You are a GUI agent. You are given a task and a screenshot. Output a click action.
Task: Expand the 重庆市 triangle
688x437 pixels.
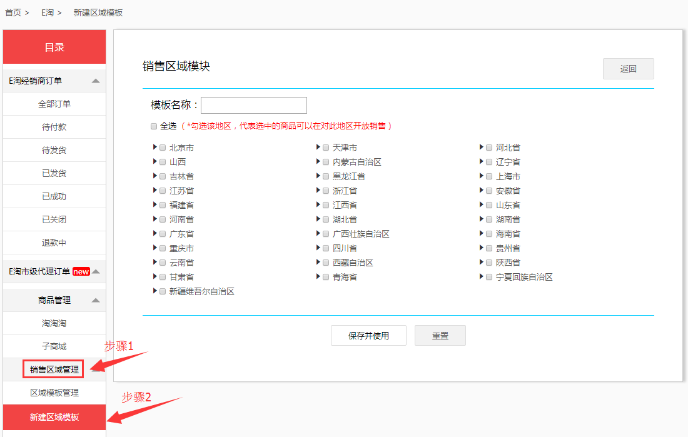(155, 248)
